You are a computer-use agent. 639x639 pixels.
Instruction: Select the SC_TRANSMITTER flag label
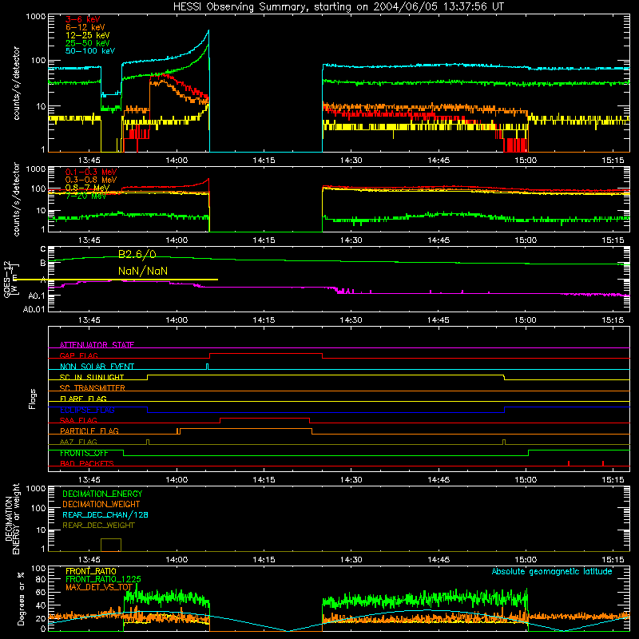coord(93,387)
